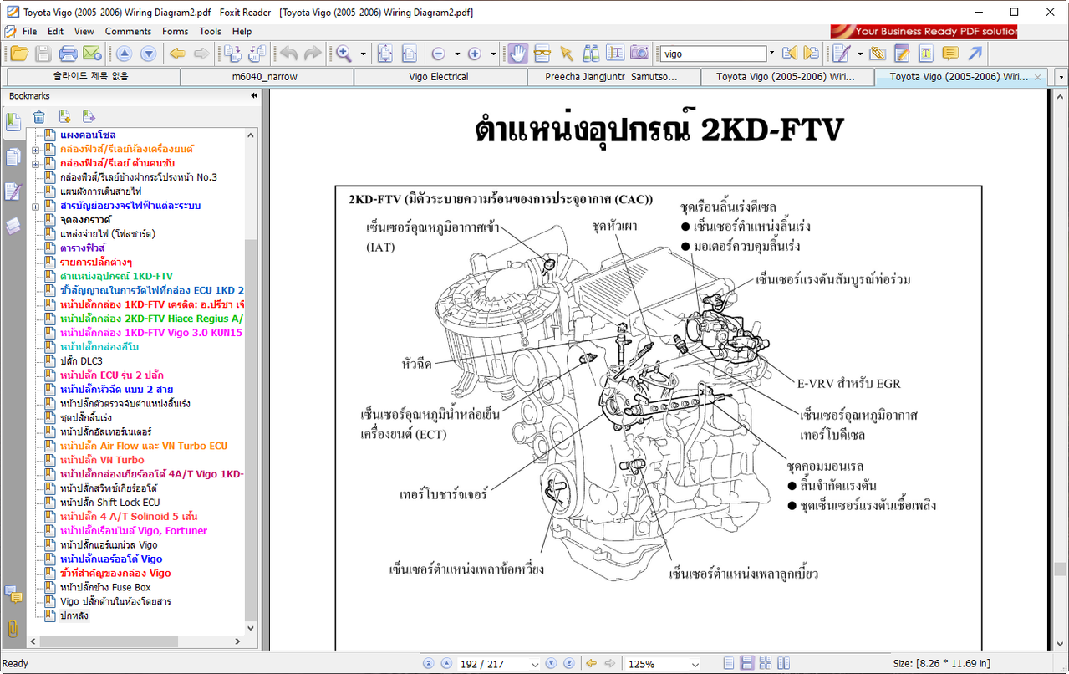This screenshot has width=1069, height=674.
Task: Switch to the Vigo Electrical tab
Action: [x=440, y=77]
